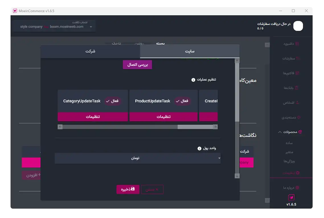
Task: Click the داشبورد dashboard sidebar icon
Action: click(297, 44)
